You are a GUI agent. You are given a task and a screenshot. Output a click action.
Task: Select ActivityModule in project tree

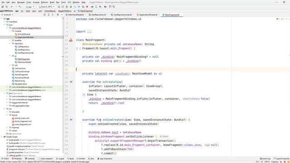(24, 34)
